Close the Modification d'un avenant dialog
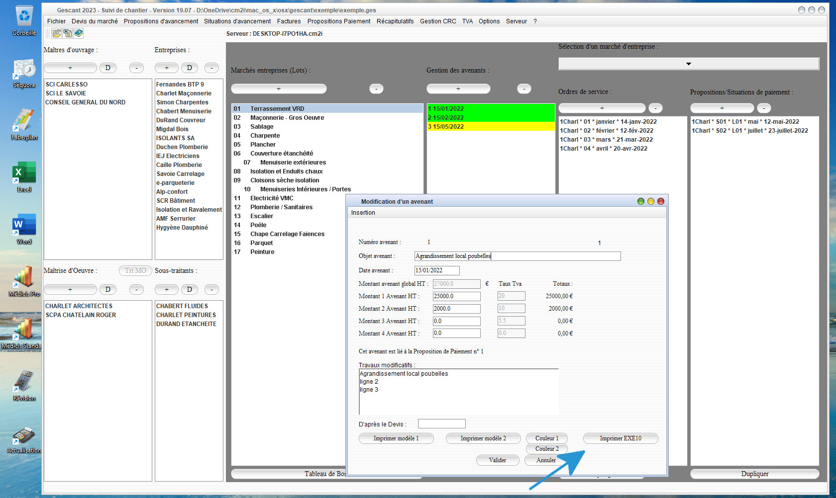This screenshot has height=498, width=836. [661, 201]
